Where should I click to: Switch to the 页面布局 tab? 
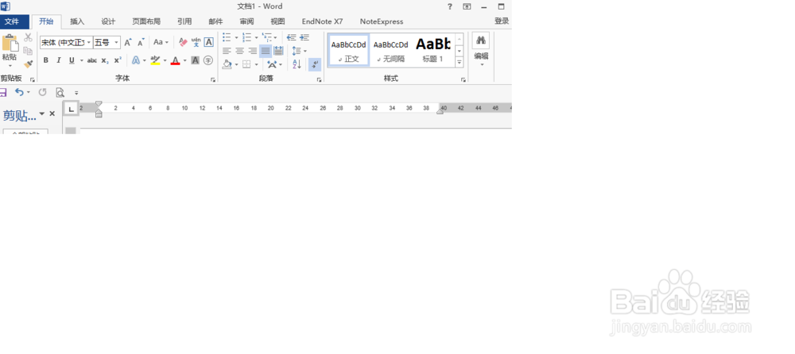pyautogui.click(x=146, y=21)
